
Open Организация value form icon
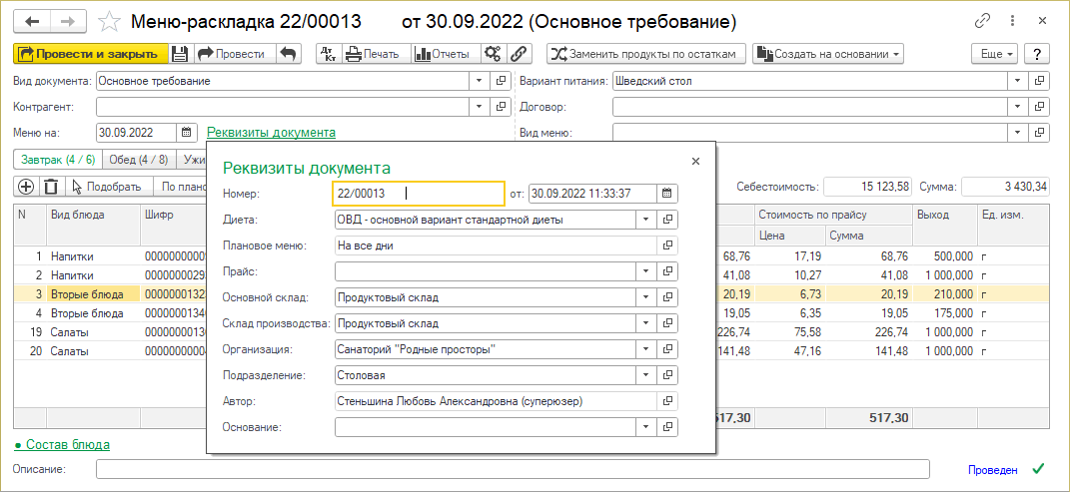[x=668, y=349]
